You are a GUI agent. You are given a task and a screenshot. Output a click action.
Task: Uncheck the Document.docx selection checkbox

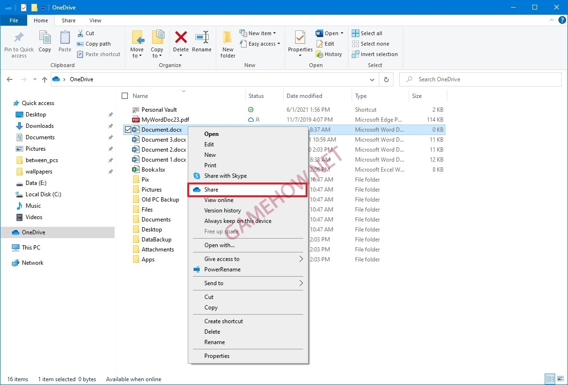(128, 129)
